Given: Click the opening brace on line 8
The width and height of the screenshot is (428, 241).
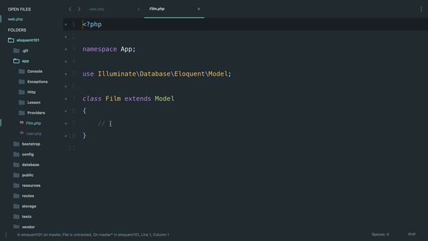Looking at the screenshot, I should [84, 111].
